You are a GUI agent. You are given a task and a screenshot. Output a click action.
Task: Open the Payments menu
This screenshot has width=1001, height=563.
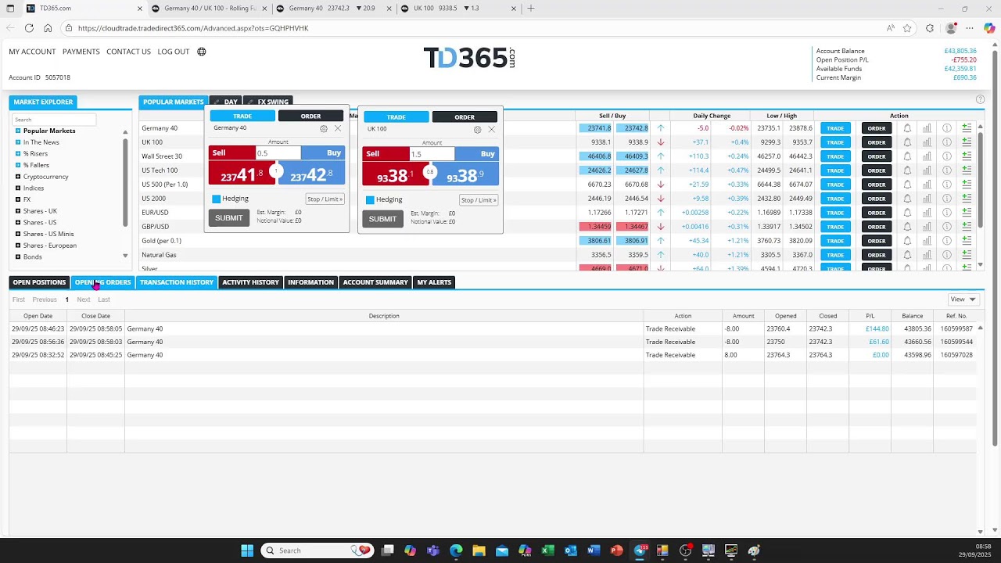(x=81, y=52)
